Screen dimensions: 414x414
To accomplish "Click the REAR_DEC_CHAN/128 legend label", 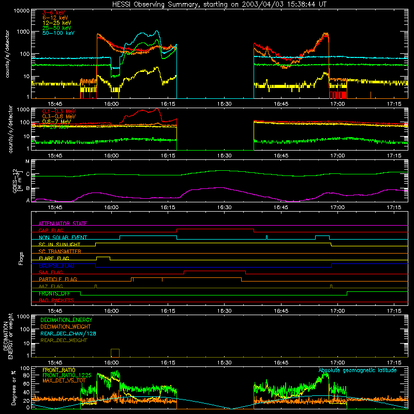I will pos(68,333).
